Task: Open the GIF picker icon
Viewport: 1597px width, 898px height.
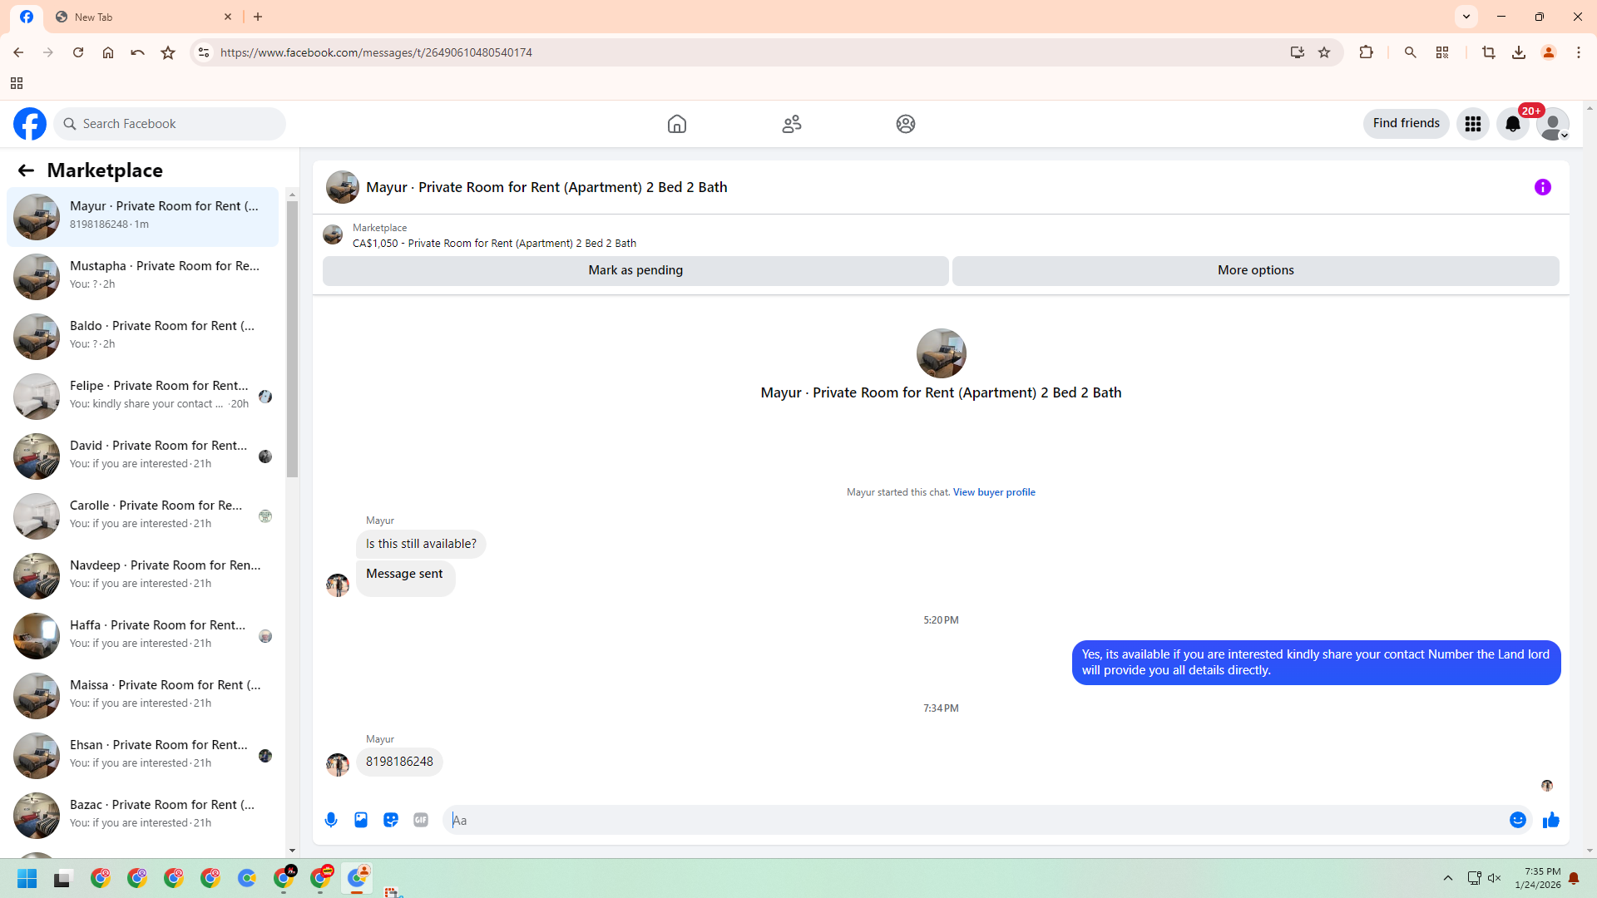Action: pyautogui.click(x=421, y=820)
